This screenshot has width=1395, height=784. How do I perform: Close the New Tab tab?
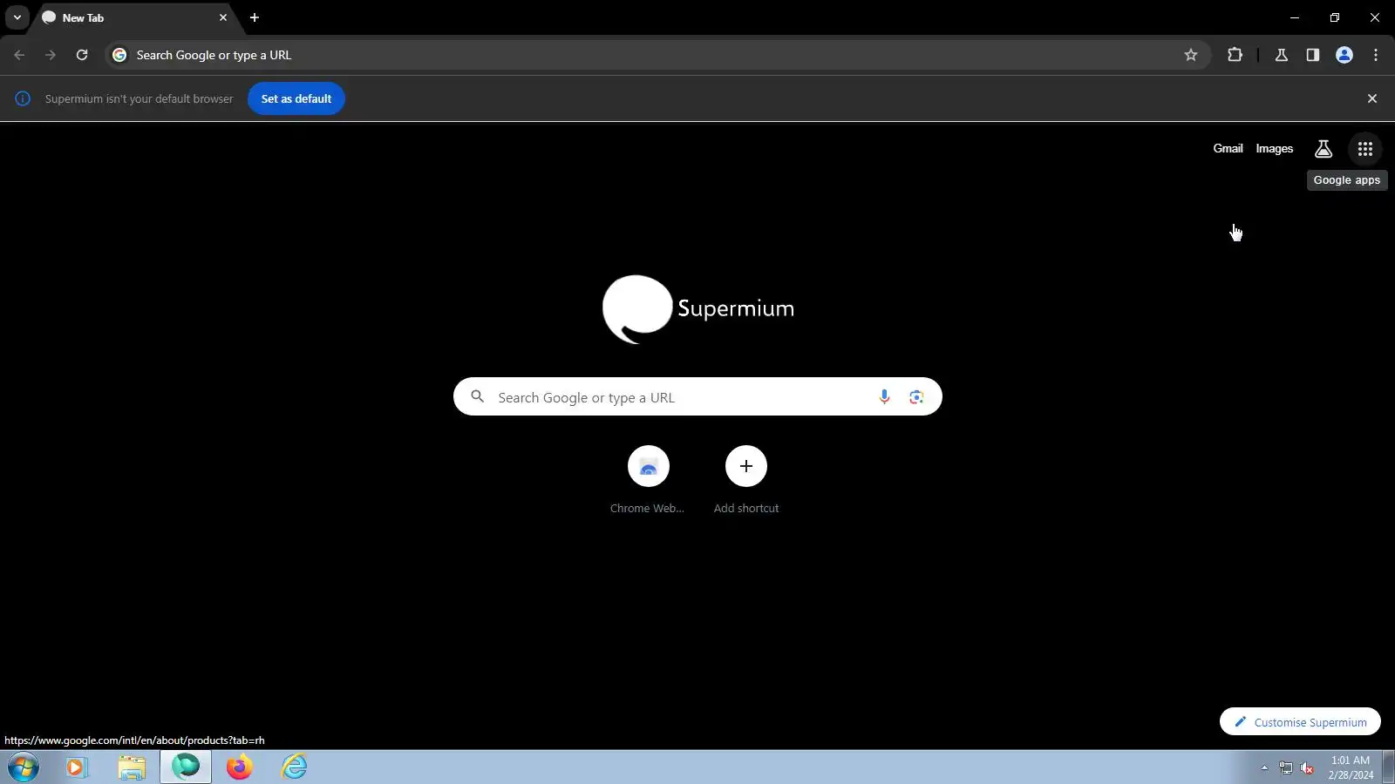[223, 17]
